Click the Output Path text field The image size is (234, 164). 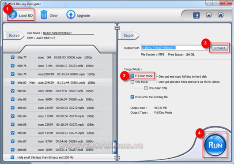tap(176, 48)
